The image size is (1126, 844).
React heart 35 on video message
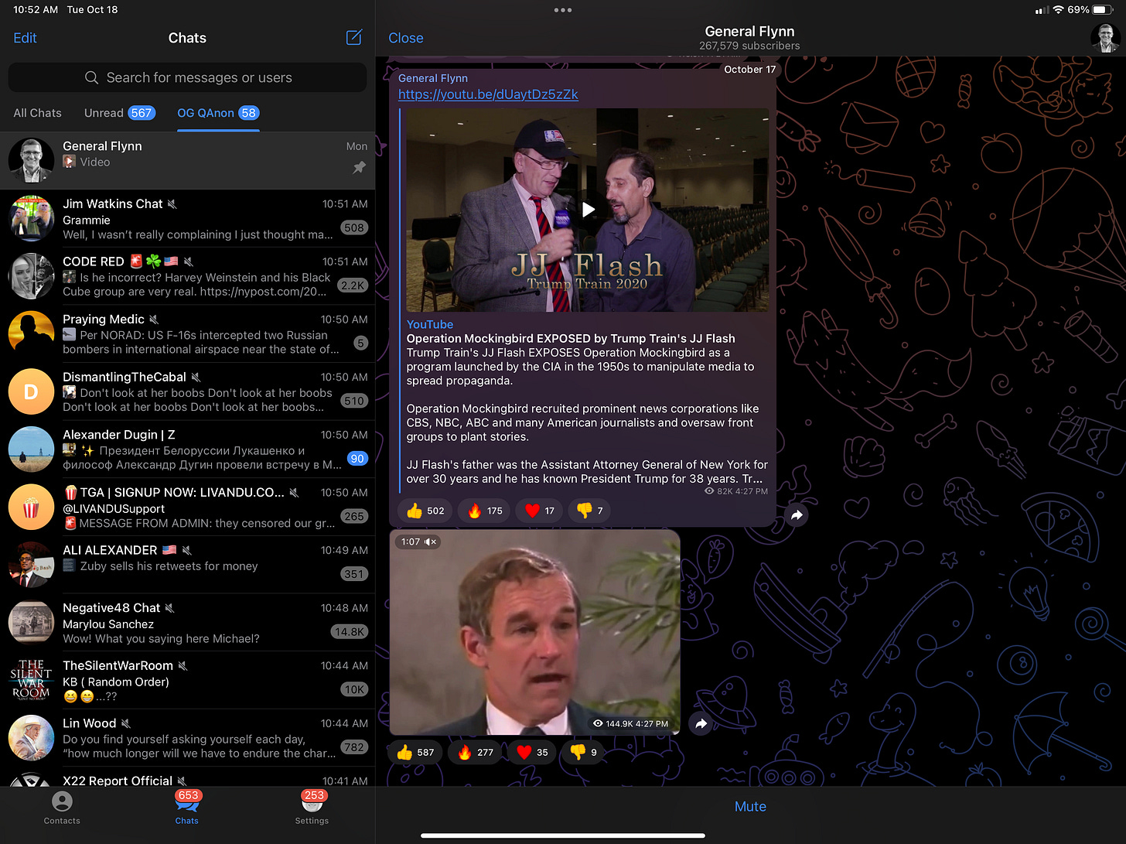coord(532,752)
